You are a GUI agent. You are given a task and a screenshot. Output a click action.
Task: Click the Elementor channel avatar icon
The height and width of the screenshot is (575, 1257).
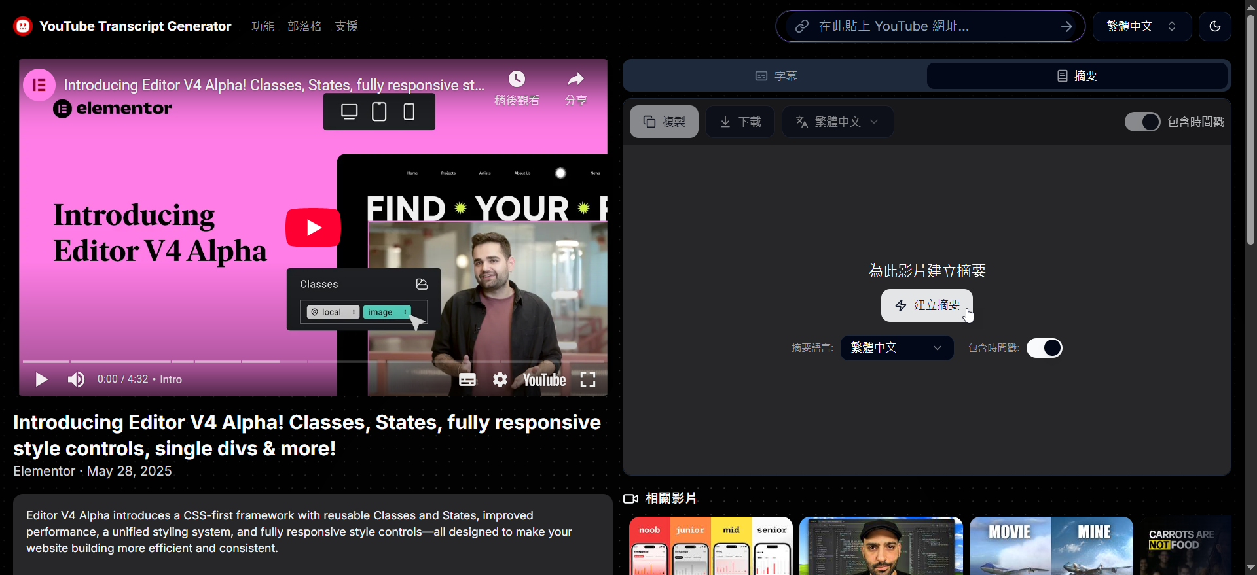click(x=39, y=85)
